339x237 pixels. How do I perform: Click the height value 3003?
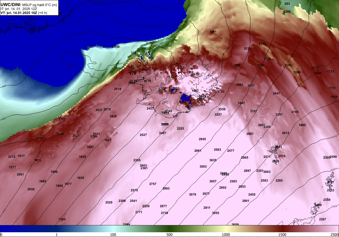point(203,167)
